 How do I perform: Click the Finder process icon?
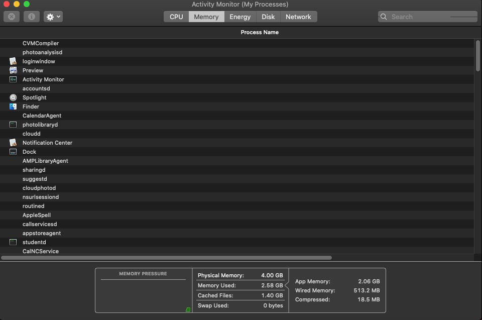click(13, 106)
